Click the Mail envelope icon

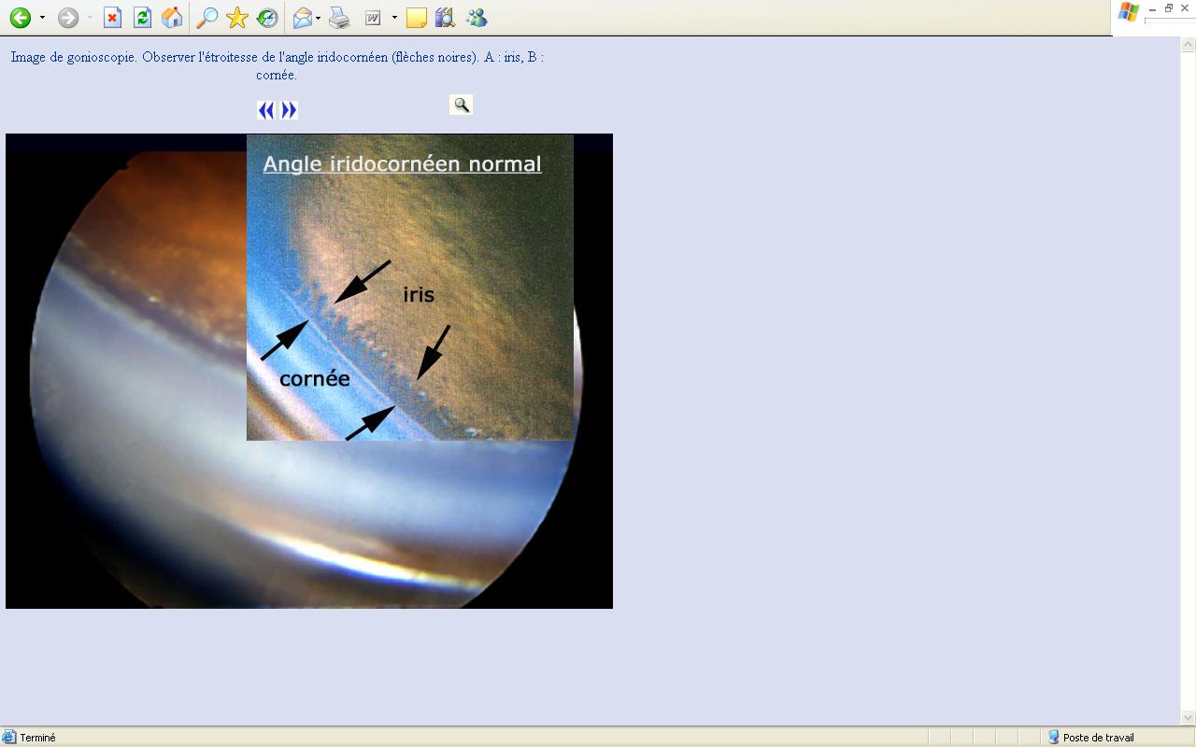(302, 18)
